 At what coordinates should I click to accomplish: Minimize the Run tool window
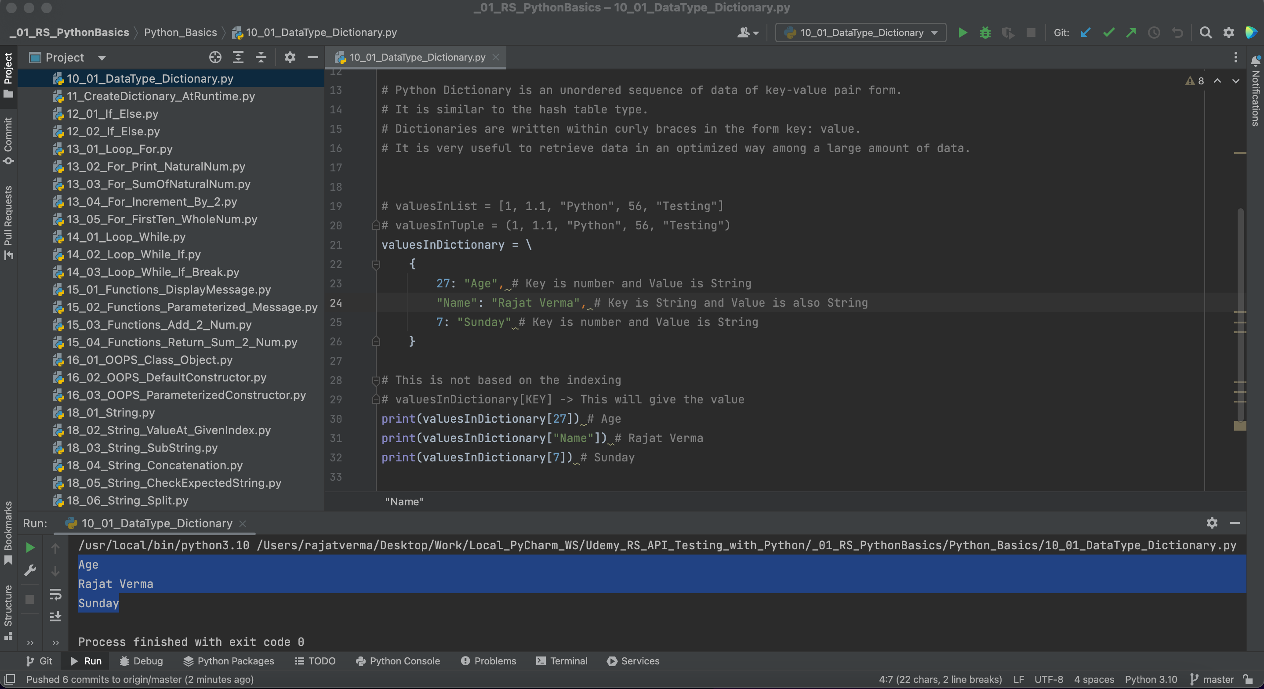pyautogui.click(x=1235, y=523)
